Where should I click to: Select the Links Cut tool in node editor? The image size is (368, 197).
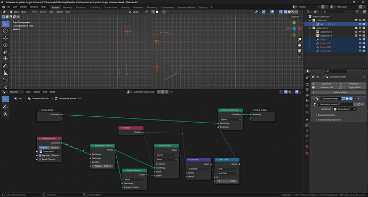click(x=5, y=114)
